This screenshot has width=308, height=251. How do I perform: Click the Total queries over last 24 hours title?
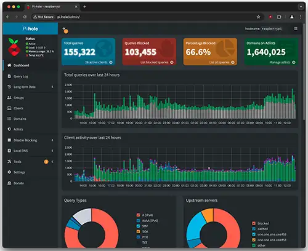92,75
